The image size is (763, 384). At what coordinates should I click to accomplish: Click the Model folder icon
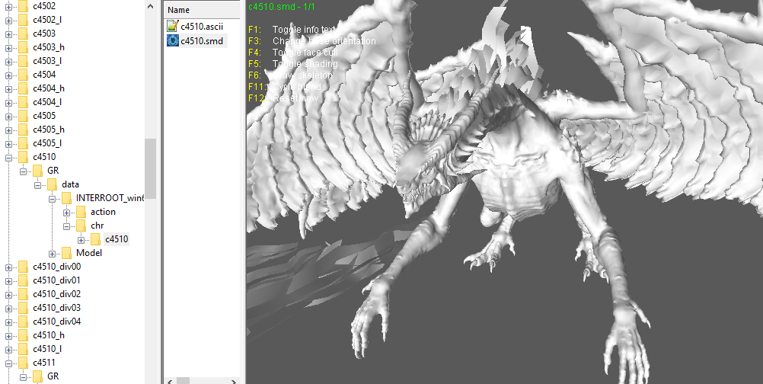pyautogui.click(x=67, y=253)
